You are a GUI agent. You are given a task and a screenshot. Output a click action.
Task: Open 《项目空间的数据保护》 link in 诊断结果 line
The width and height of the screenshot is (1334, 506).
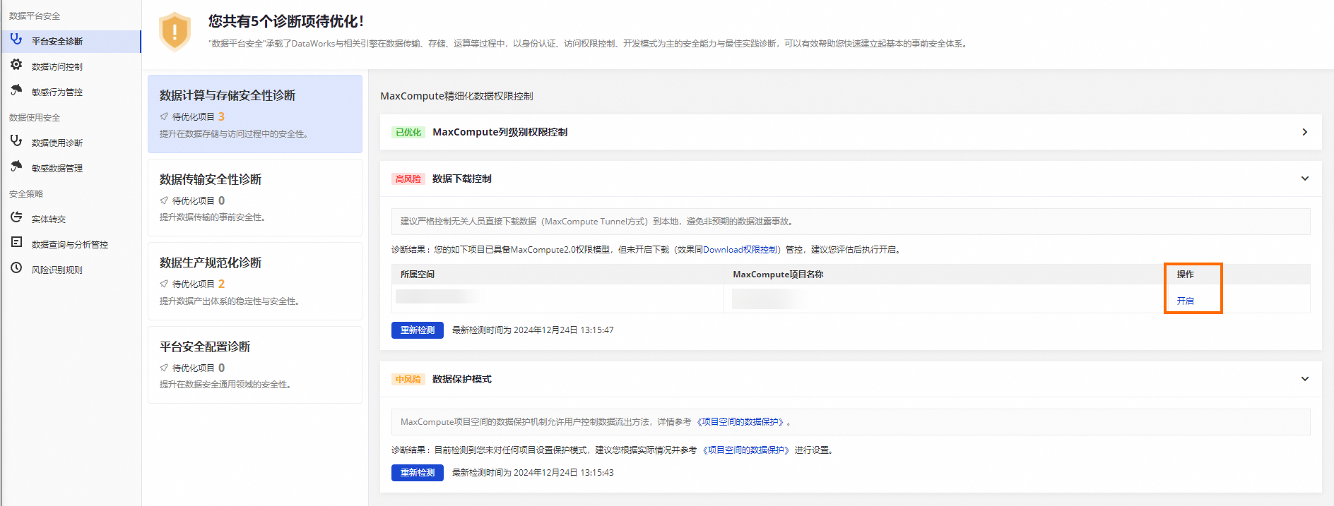[745, 450]
